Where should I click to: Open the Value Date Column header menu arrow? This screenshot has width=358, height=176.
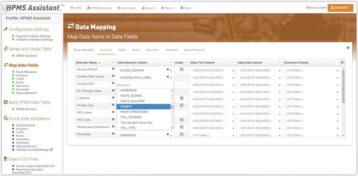point(280,62)
